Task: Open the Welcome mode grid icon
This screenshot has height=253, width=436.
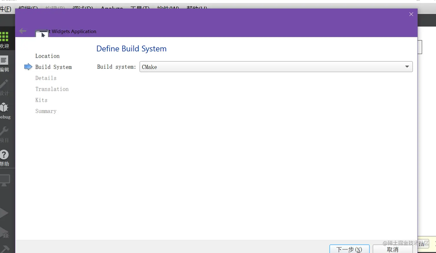Action: [x=4, y=37]
